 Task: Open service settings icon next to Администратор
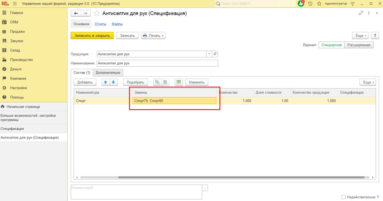pos(352,4)
